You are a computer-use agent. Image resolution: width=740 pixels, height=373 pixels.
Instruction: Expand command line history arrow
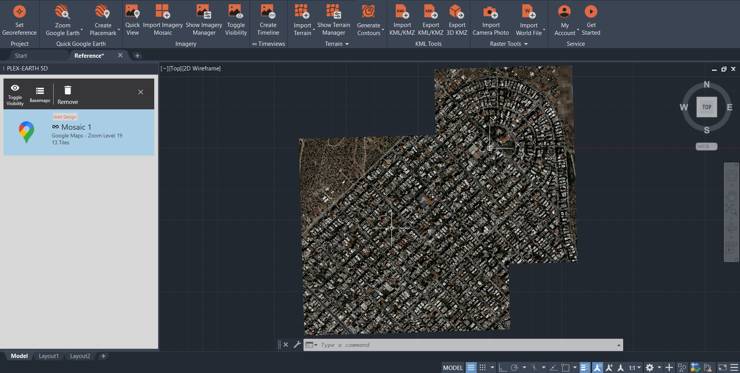tap(619, 345)
